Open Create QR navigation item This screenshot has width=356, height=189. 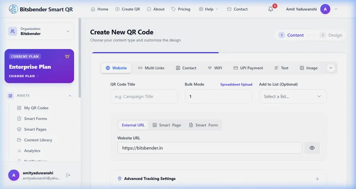click(128, 9)
